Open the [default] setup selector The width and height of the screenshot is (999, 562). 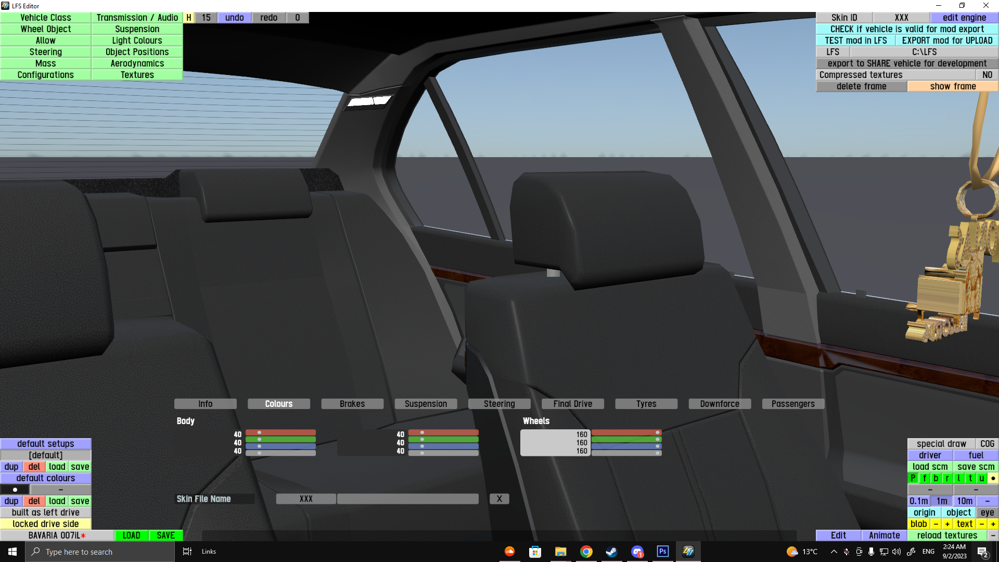46,455
